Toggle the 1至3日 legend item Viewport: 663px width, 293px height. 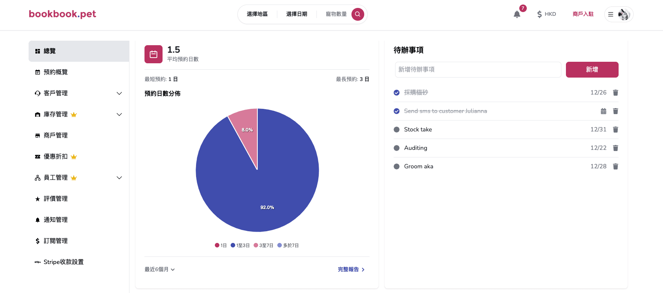click(x=240, y=246)
